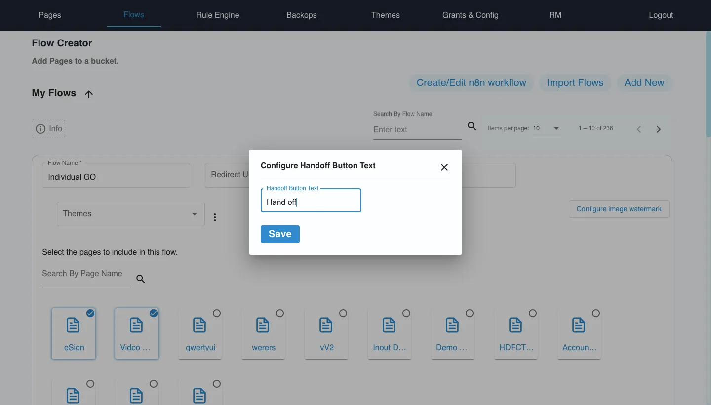This screenshot has height=405, width=711.
Task: Select the werers page radio circle
Action: point(280,313)
